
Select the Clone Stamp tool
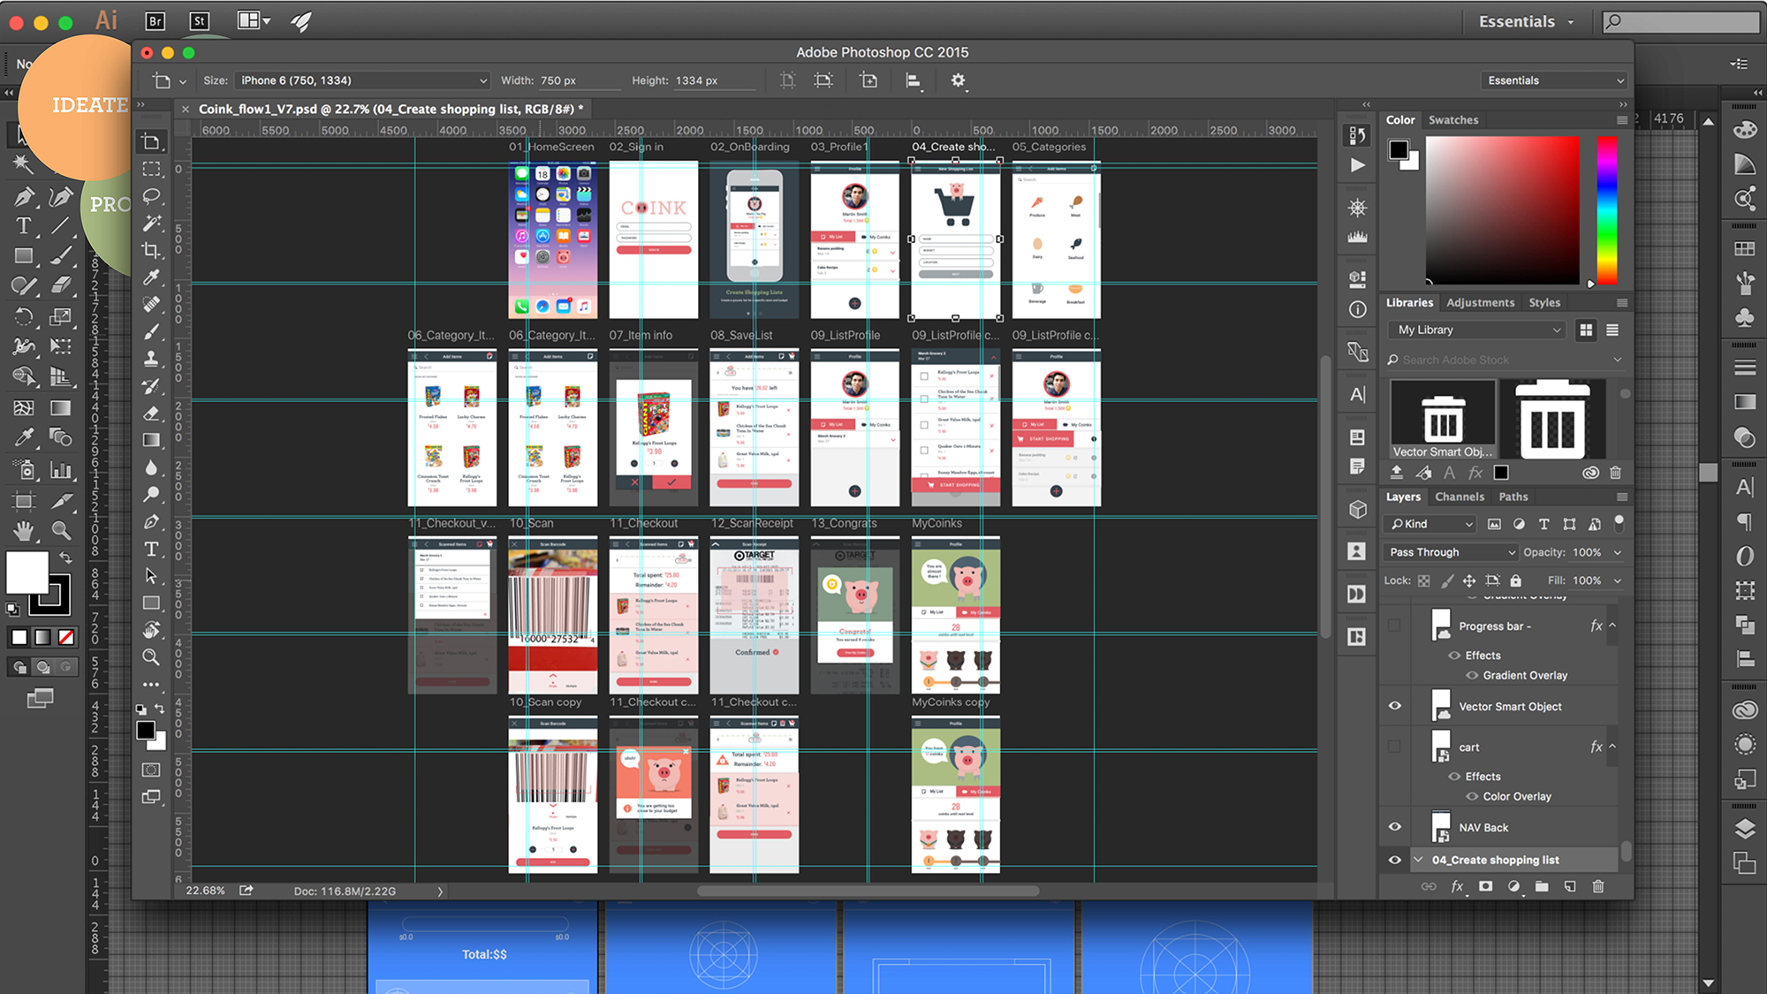[x=152, y=359]
